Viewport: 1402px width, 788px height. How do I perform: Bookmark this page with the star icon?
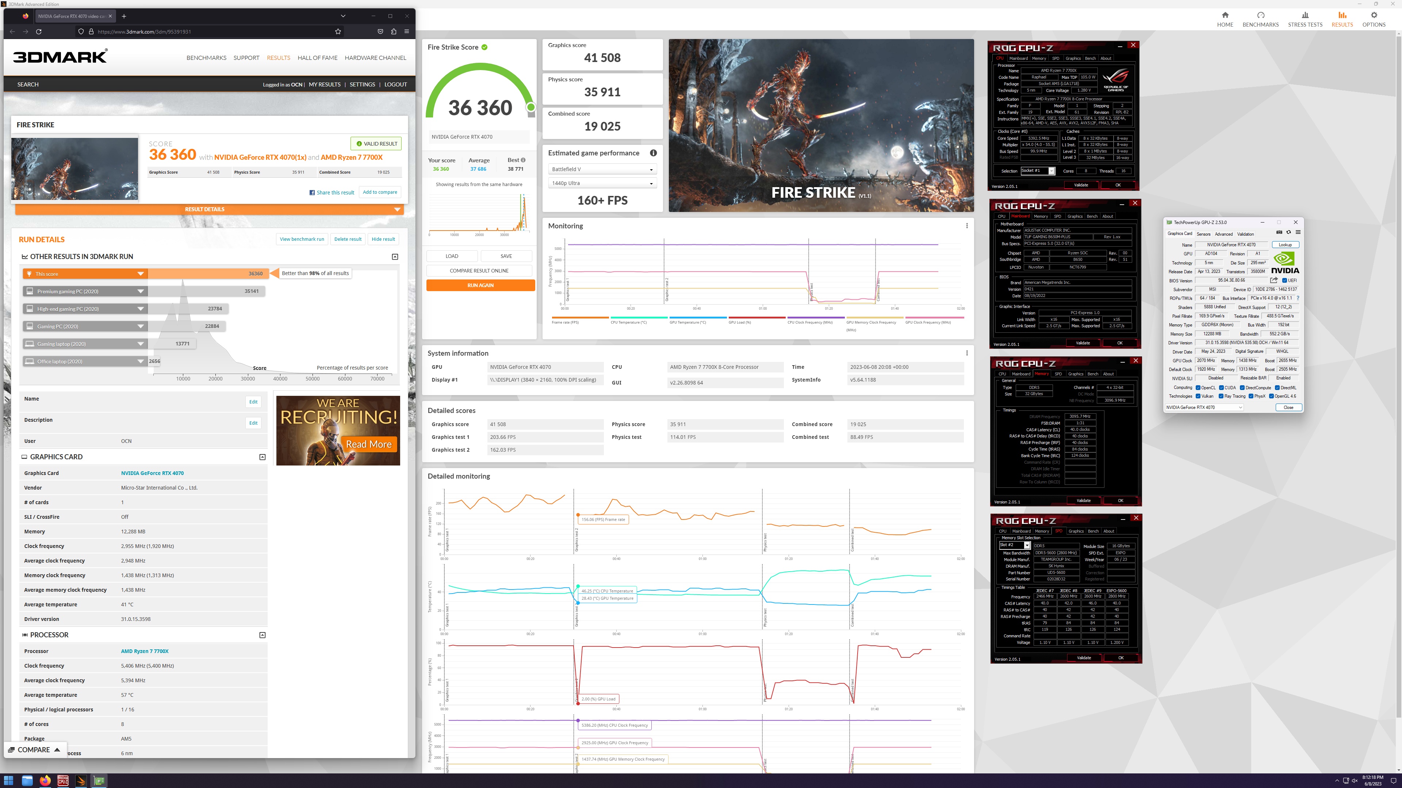pos(338,31)
